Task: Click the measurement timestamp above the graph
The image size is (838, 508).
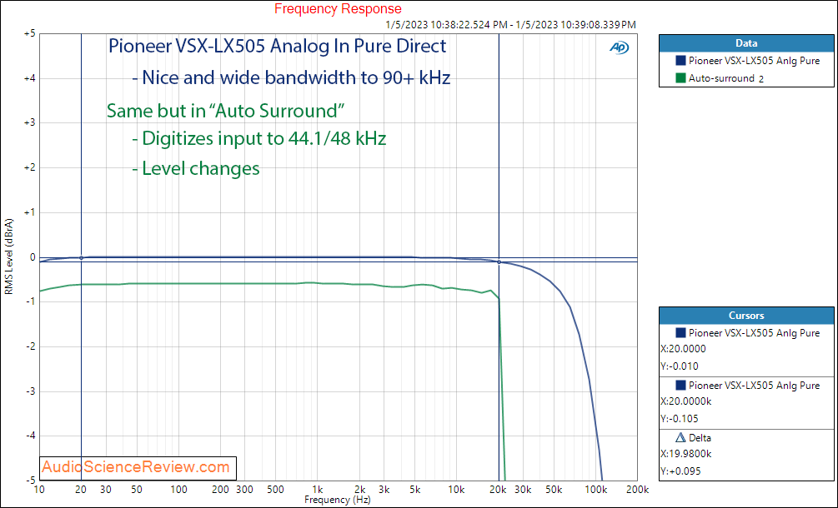Action: (510, 24)
